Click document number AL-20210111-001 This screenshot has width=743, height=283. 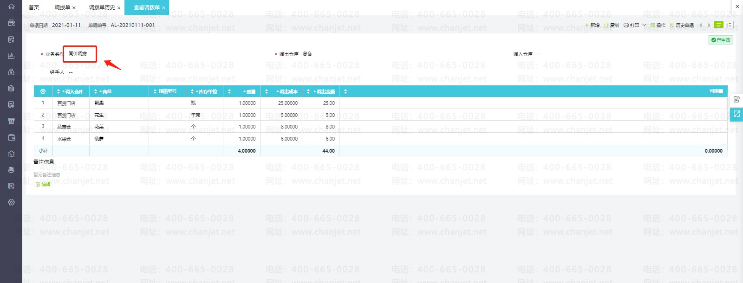pyautogui.click(x=133, y=25)
